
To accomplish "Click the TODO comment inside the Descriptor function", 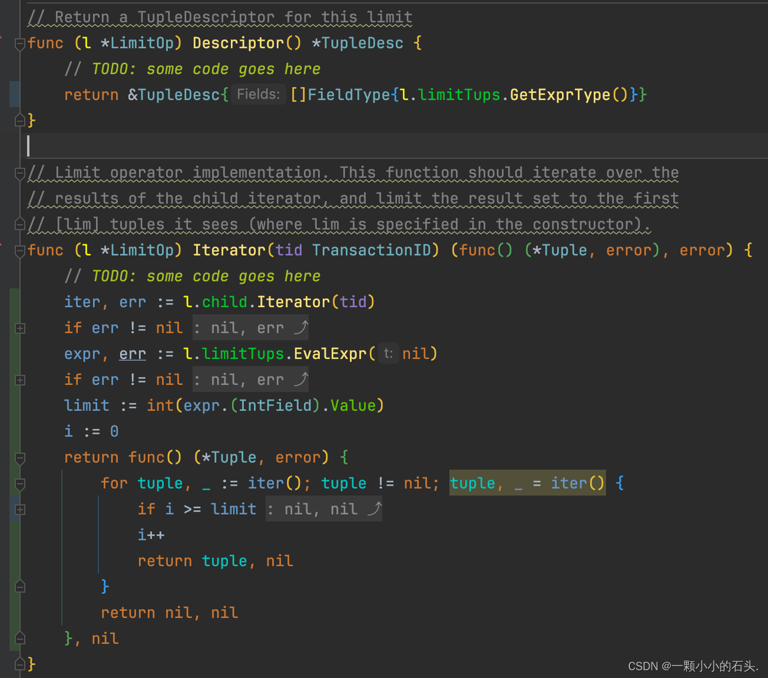I will pos(193,69).
